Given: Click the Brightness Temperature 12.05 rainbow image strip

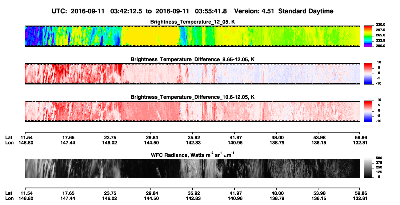Looking at the screenshot, I should 193,36.
